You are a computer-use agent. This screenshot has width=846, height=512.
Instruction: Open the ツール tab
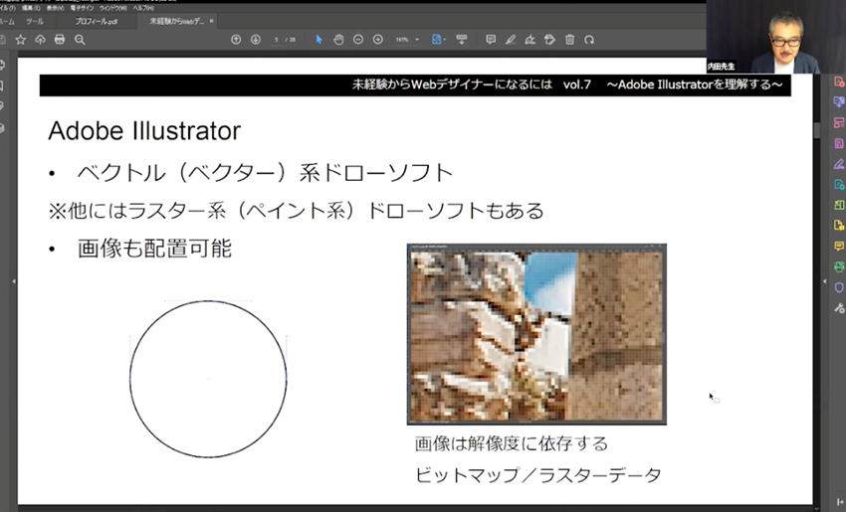click(35, 22)
